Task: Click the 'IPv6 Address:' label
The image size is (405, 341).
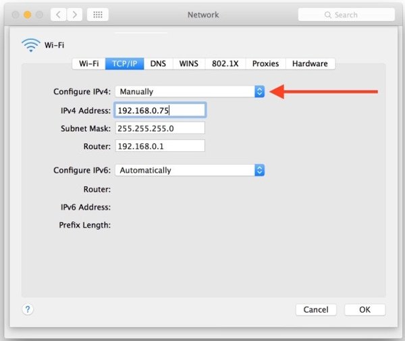Action: click(86, 207)
